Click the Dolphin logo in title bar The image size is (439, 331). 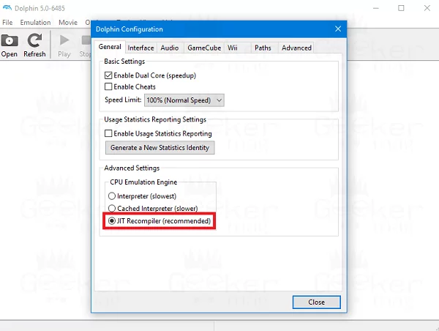[7, 8]
